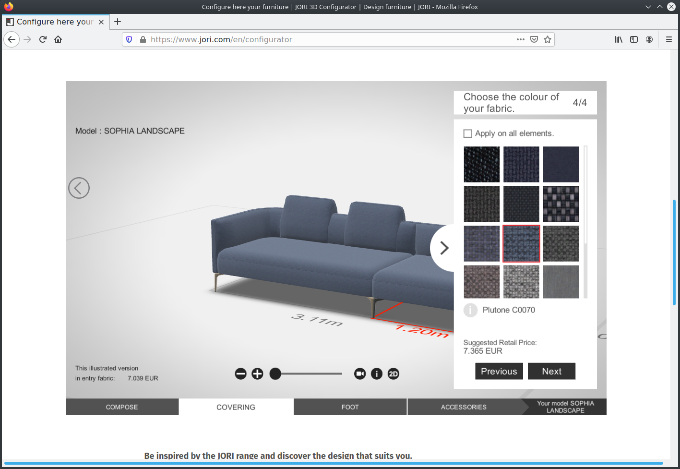Open the info icon below the sofa

point(377,374)
